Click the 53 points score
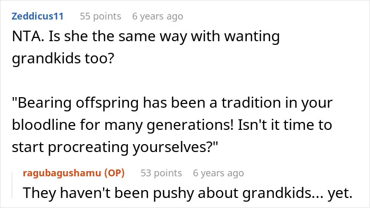Screen dimensions: 370x208 [161, 173]
